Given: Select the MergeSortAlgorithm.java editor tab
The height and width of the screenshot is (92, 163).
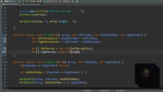Looking at the screenshot, I should 32,4.
